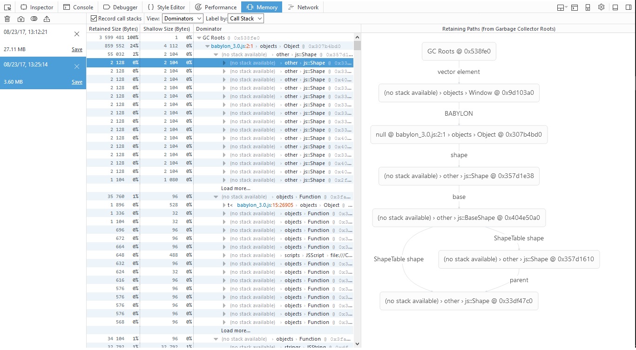Viewport: 636px width, 350px height.
Task: Click the Shallow Size (Bytes) column header
Action: (x=167, y=29)
